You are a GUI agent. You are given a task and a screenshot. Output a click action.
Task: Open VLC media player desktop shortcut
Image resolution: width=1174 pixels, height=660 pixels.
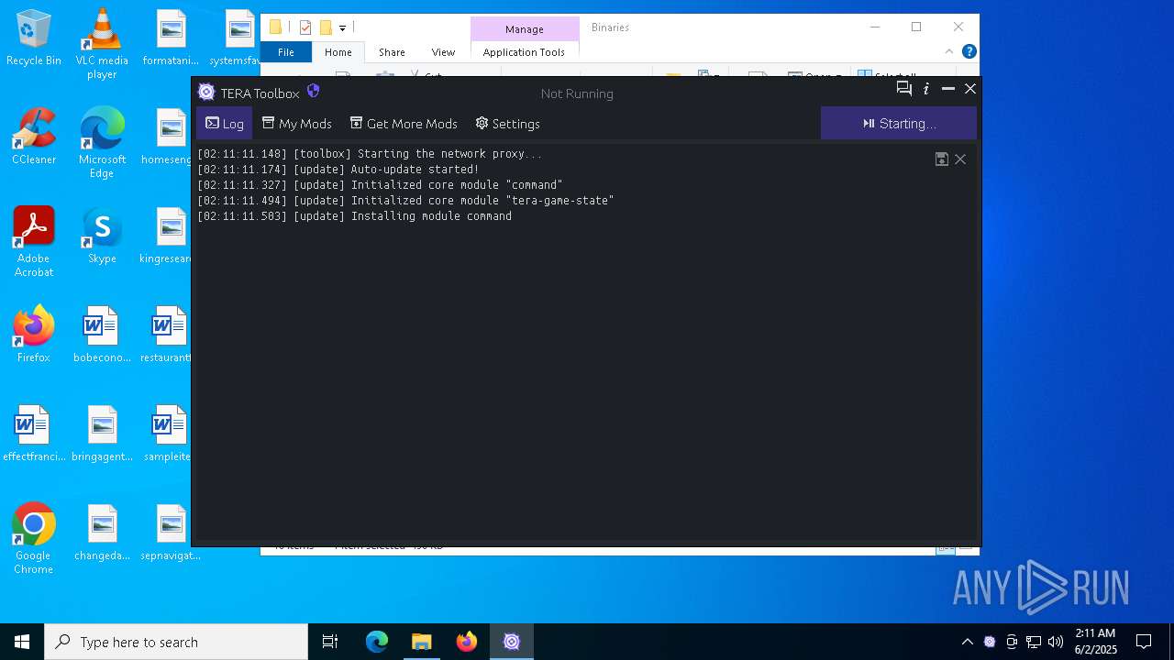click(102, 43)
